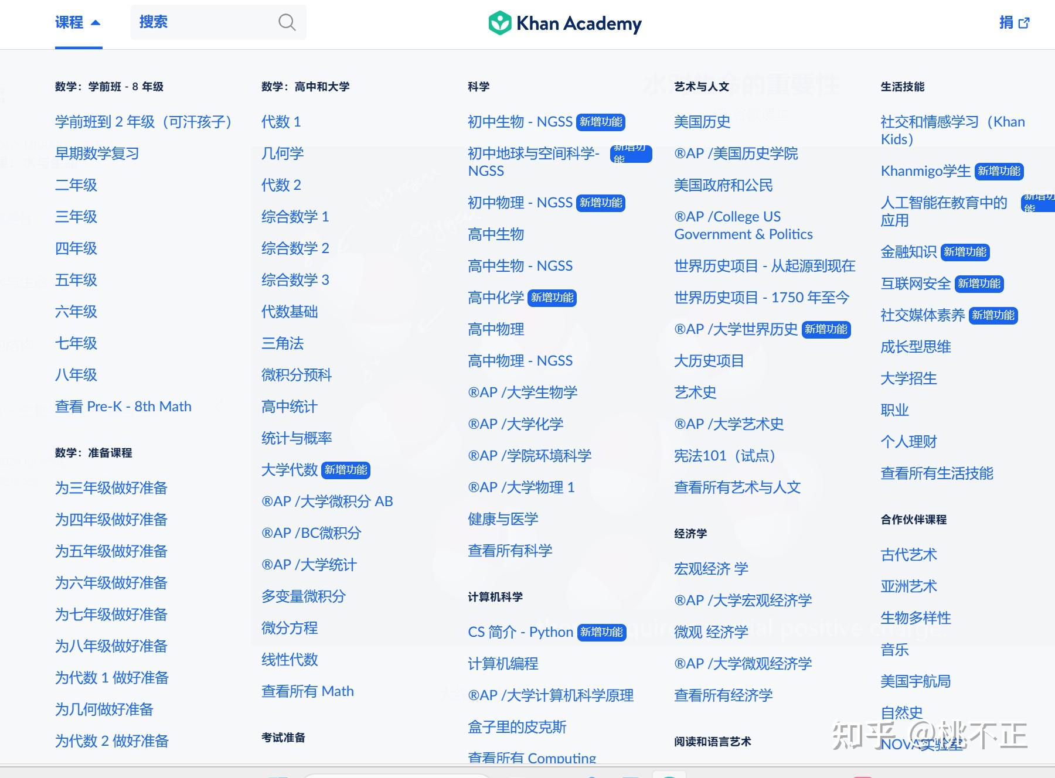Select 成长型思维
Screen dimensions: 1055x778
point(916,347)
